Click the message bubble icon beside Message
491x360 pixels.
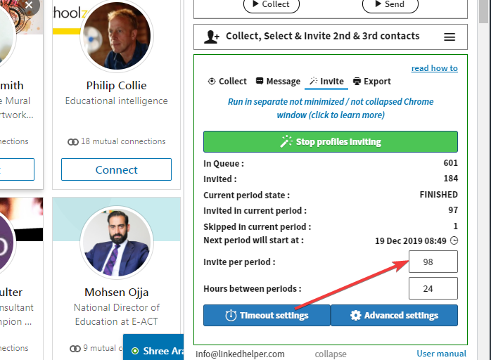pos(260,82)
